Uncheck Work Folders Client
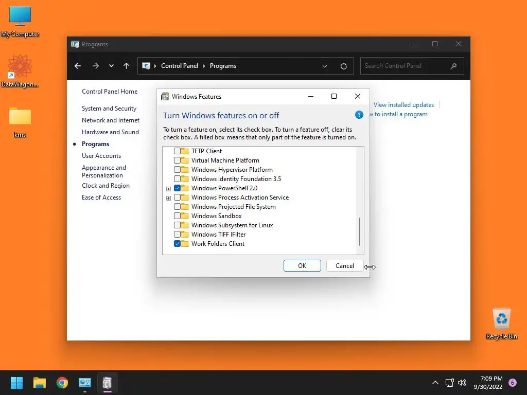 (177, 243)
